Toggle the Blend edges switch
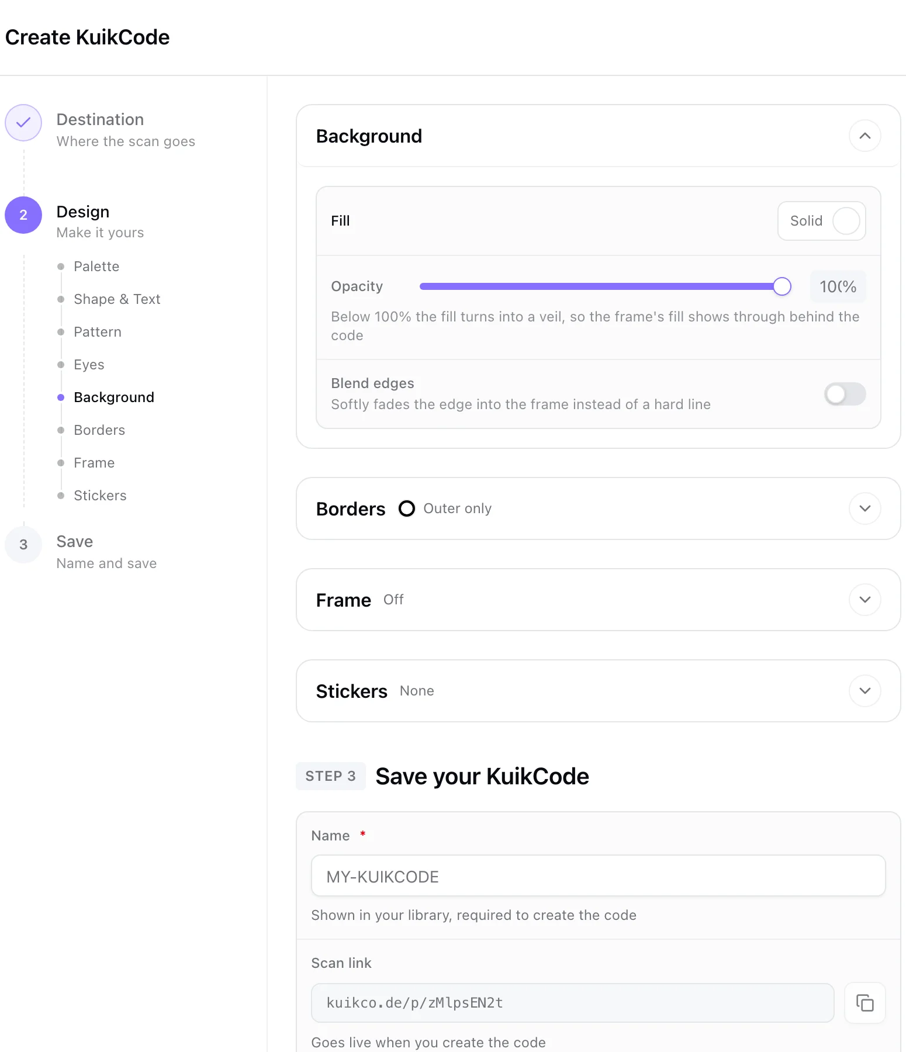This screenshot has width=906, height=1052. pos(845,394)
